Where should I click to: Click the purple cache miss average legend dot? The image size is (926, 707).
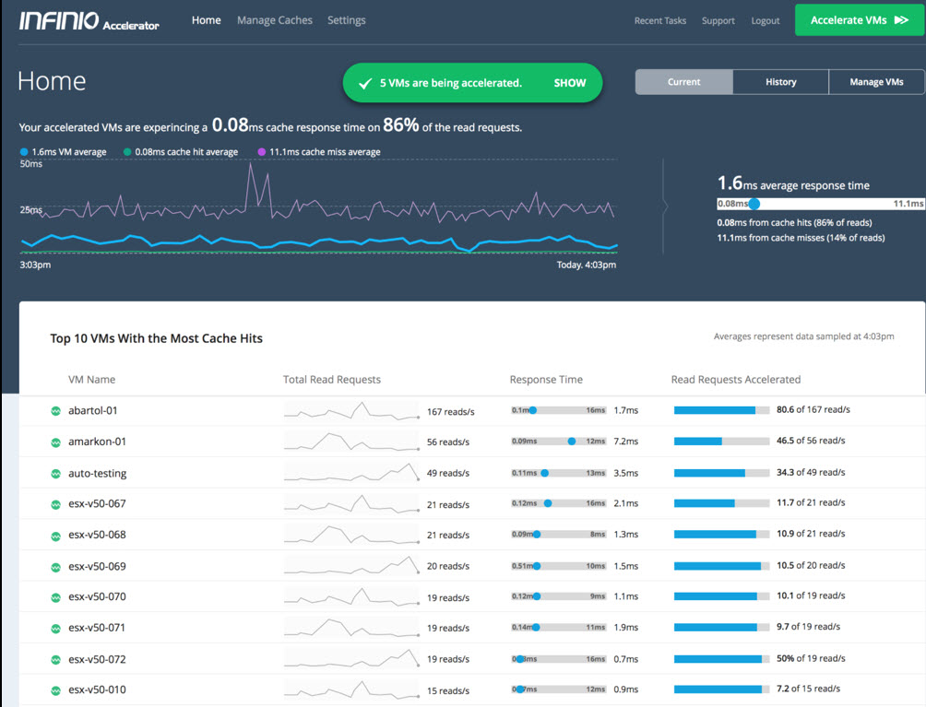[x=262, y=152]
